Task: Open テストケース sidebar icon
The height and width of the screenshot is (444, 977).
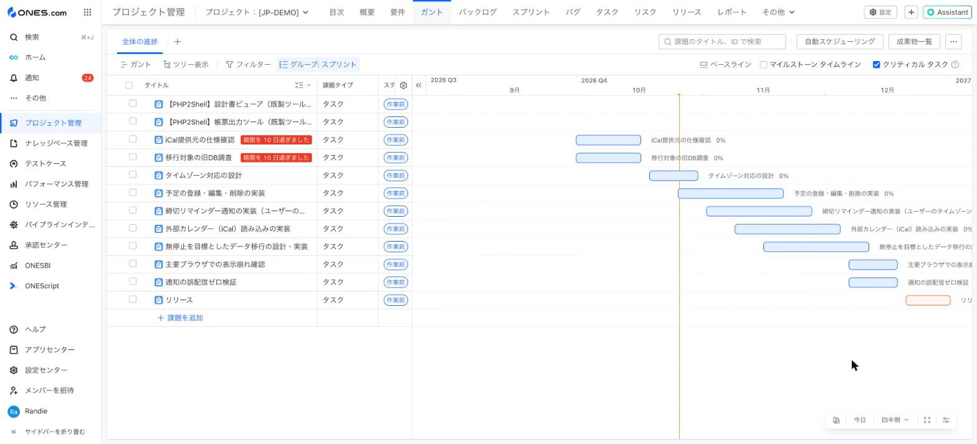Action: point(14,164)
